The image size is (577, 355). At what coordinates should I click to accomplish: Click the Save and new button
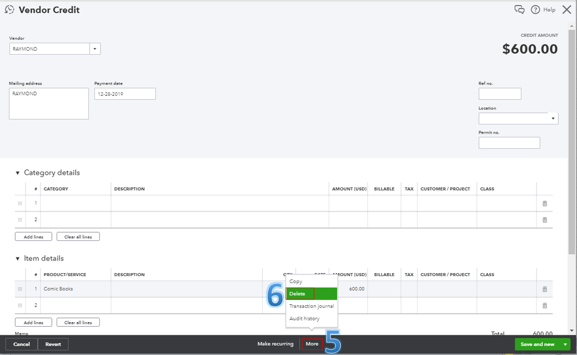tap(537, 345)
